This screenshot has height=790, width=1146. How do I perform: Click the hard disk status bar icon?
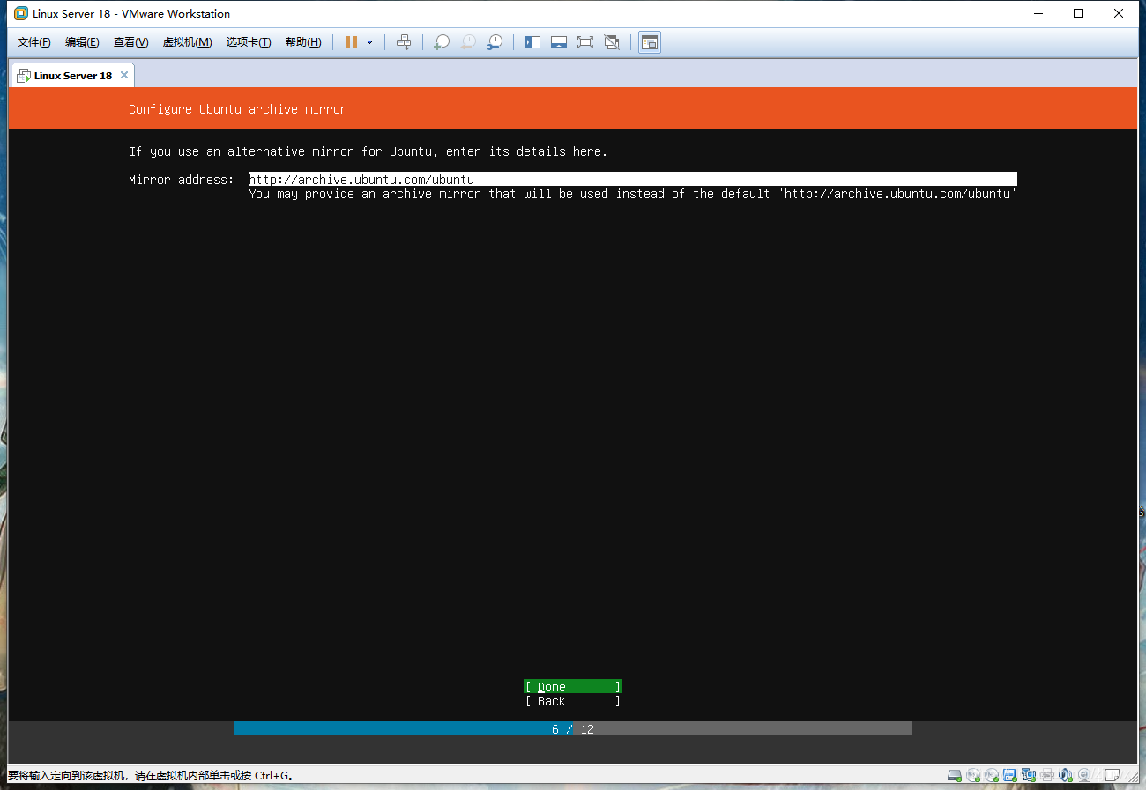(954, 775)
